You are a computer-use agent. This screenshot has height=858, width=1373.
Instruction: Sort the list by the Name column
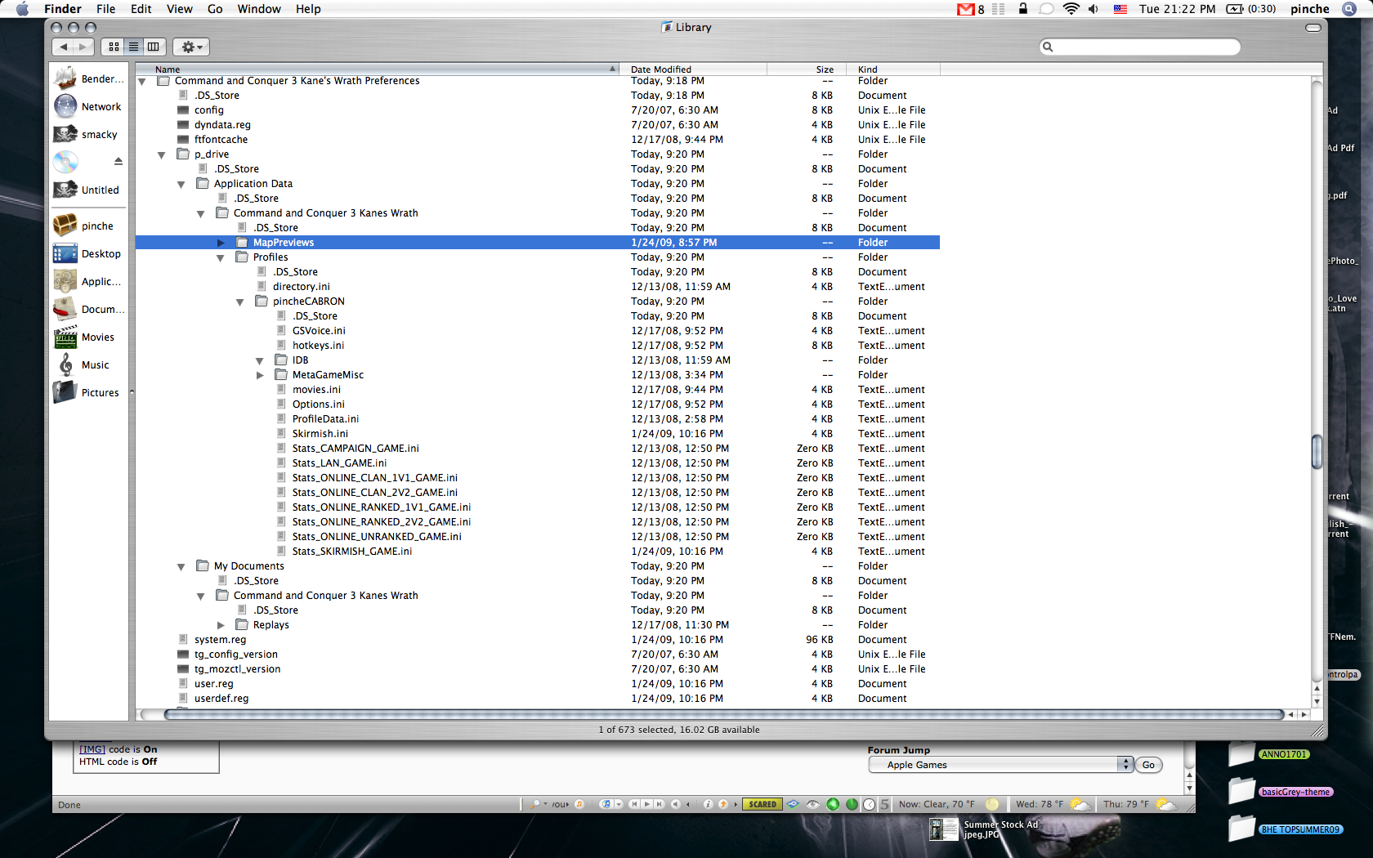pos(377,69)
